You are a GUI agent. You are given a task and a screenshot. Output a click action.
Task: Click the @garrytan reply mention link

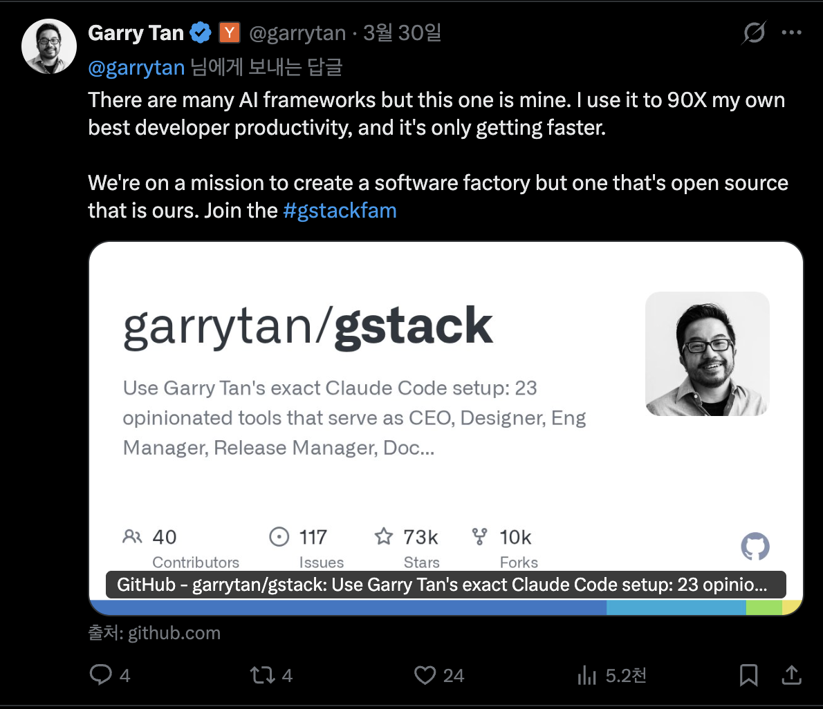pos(136,68)
